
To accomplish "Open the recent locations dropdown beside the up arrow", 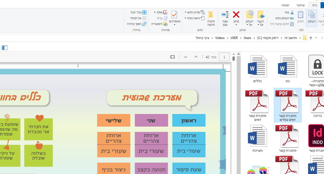I will (316, 38).
